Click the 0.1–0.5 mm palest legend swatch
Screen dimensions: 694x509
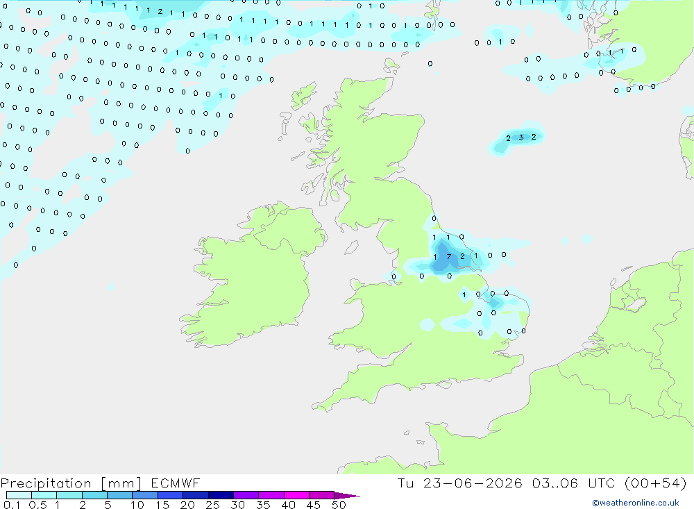point(19,495)
